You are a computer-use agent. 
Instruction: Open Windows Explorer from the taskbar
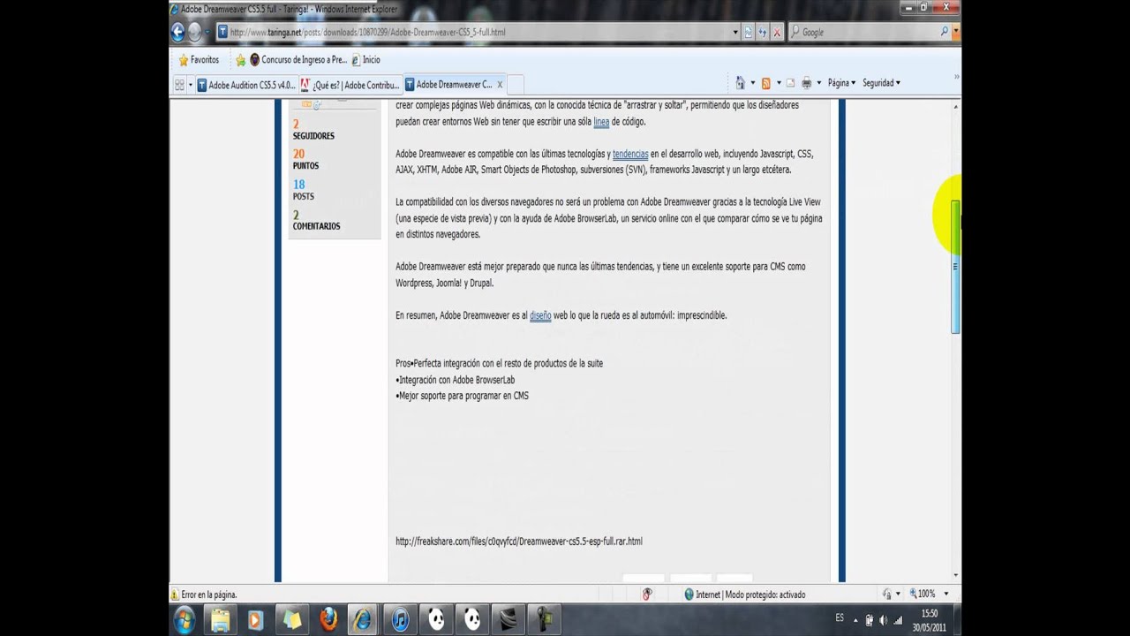[220, 620]
